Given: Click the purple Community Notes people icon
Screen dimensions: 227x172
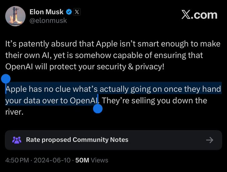Looking at the screenshot, I should click(x=17, y=140).
